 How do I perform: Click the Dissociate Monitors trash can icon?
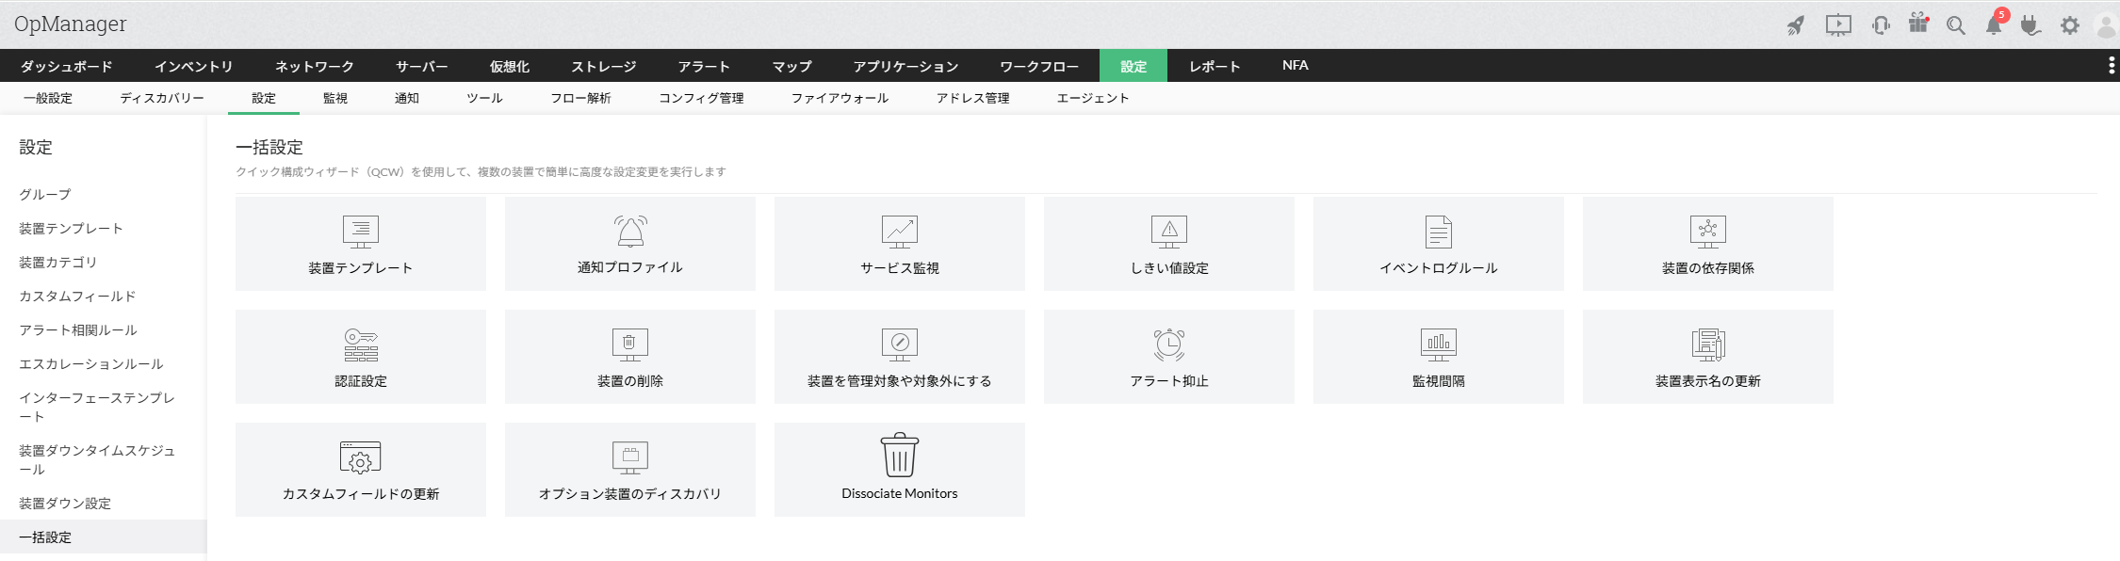click(900, 455)
